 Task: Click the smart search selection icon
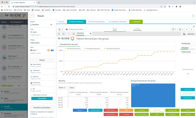click(59, 34)
